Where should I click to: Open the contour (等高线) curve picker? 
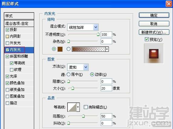tap(72, 107)
